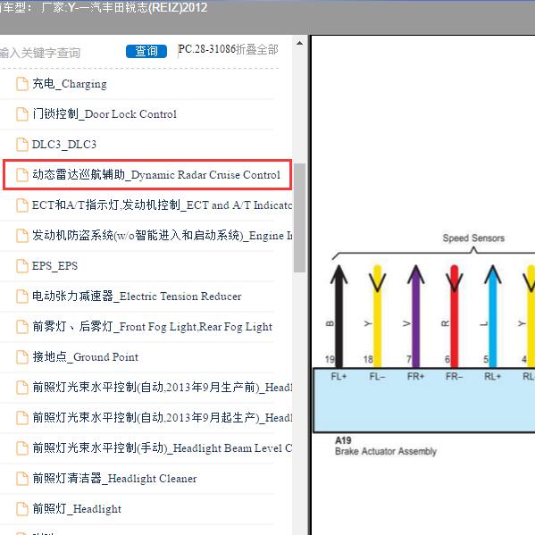Click file icon beside Electric Tension Reducer
The height and width of the screenshot is (535, 535).
coord(22,297)
